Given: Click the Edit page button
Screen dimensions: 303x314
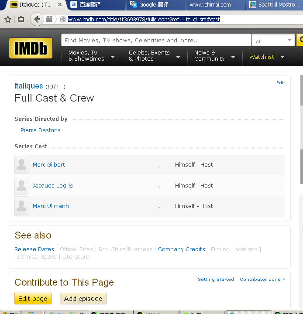Looking at the screenshot, I should [33, 299].
